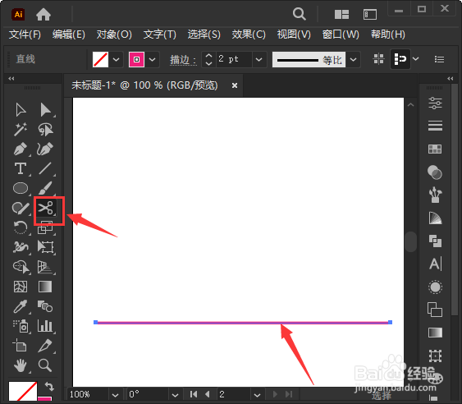Activate the Zoom tool
462x404 pixels.
click(x=45, y=365)
